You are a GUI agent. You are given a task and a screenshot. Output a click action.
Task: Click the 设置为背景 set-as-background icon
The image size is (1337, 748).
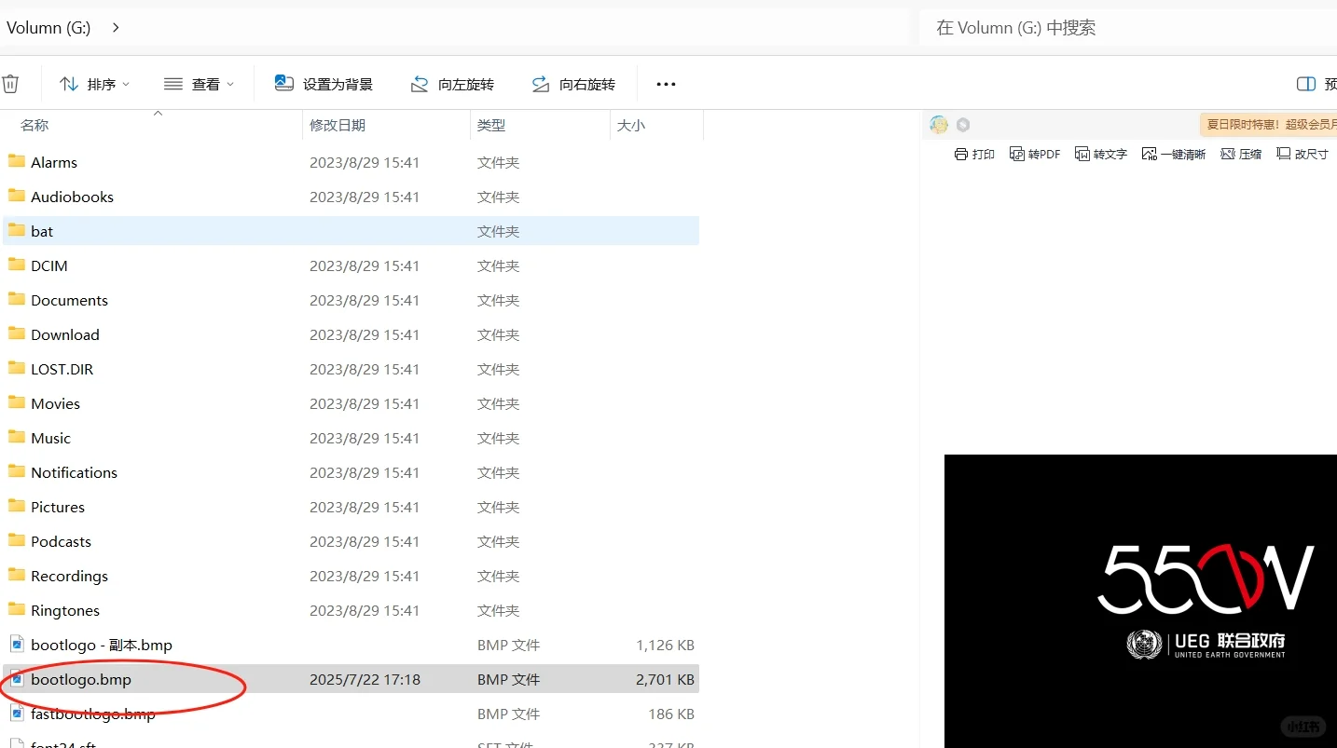click(324, 83)
